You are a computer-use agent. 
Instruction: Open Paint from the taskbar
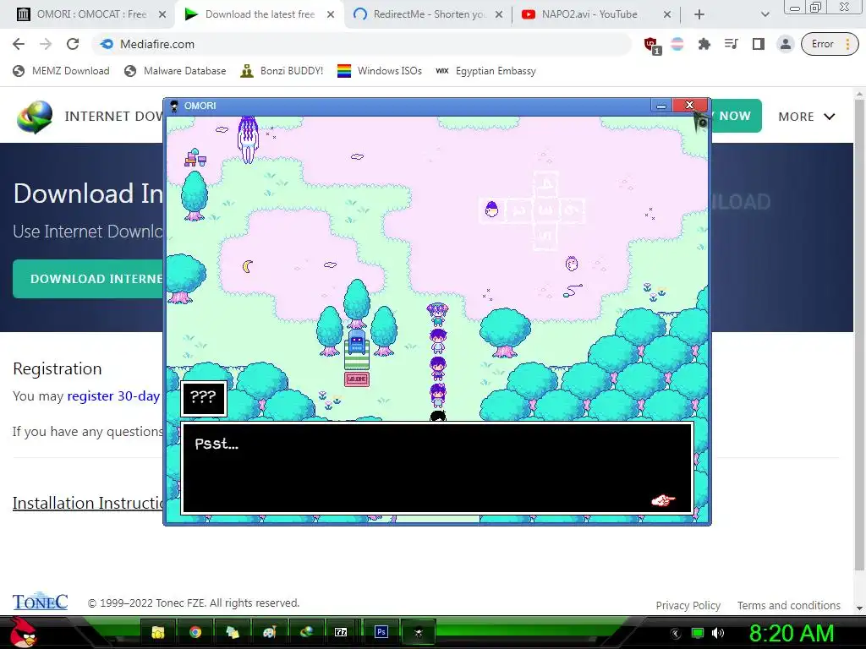[x=269, y=632]
